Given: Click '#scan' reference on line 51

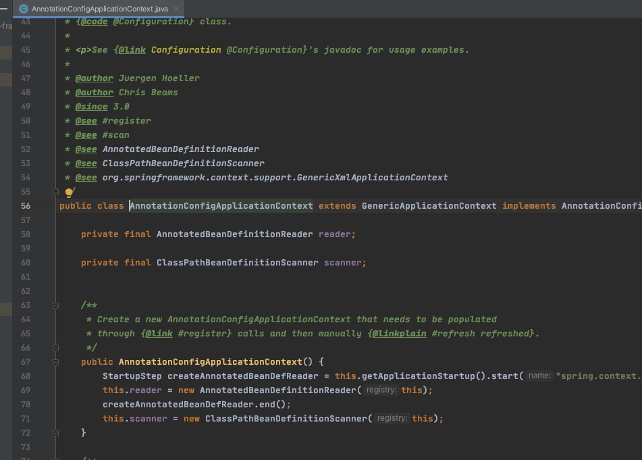Looking at the screenshot, I should tap(116, 135).
